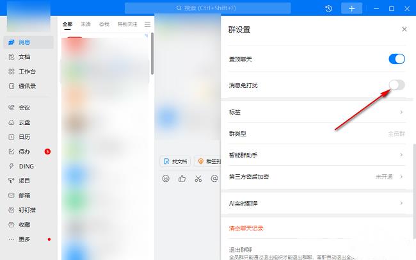Click the 找文档 (Find docs) button

175,161
